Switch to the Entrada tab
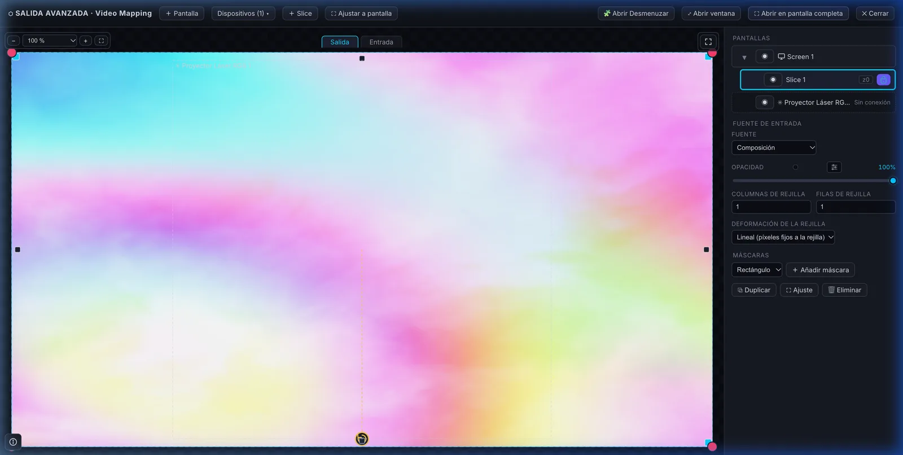 coord(382,42)
